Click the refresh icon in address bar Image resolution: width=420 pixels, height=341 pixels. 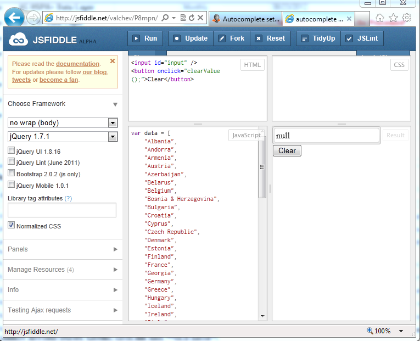click(x=192, y=18)
